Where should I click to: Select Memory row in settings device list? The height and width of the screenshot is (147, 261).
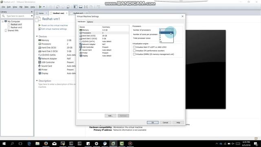(x=104, y=30)
